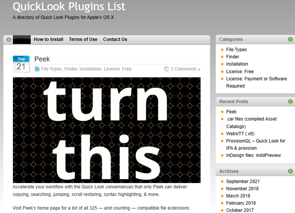Collapse the Recent Posts widget green button

(x=290, y=102)
